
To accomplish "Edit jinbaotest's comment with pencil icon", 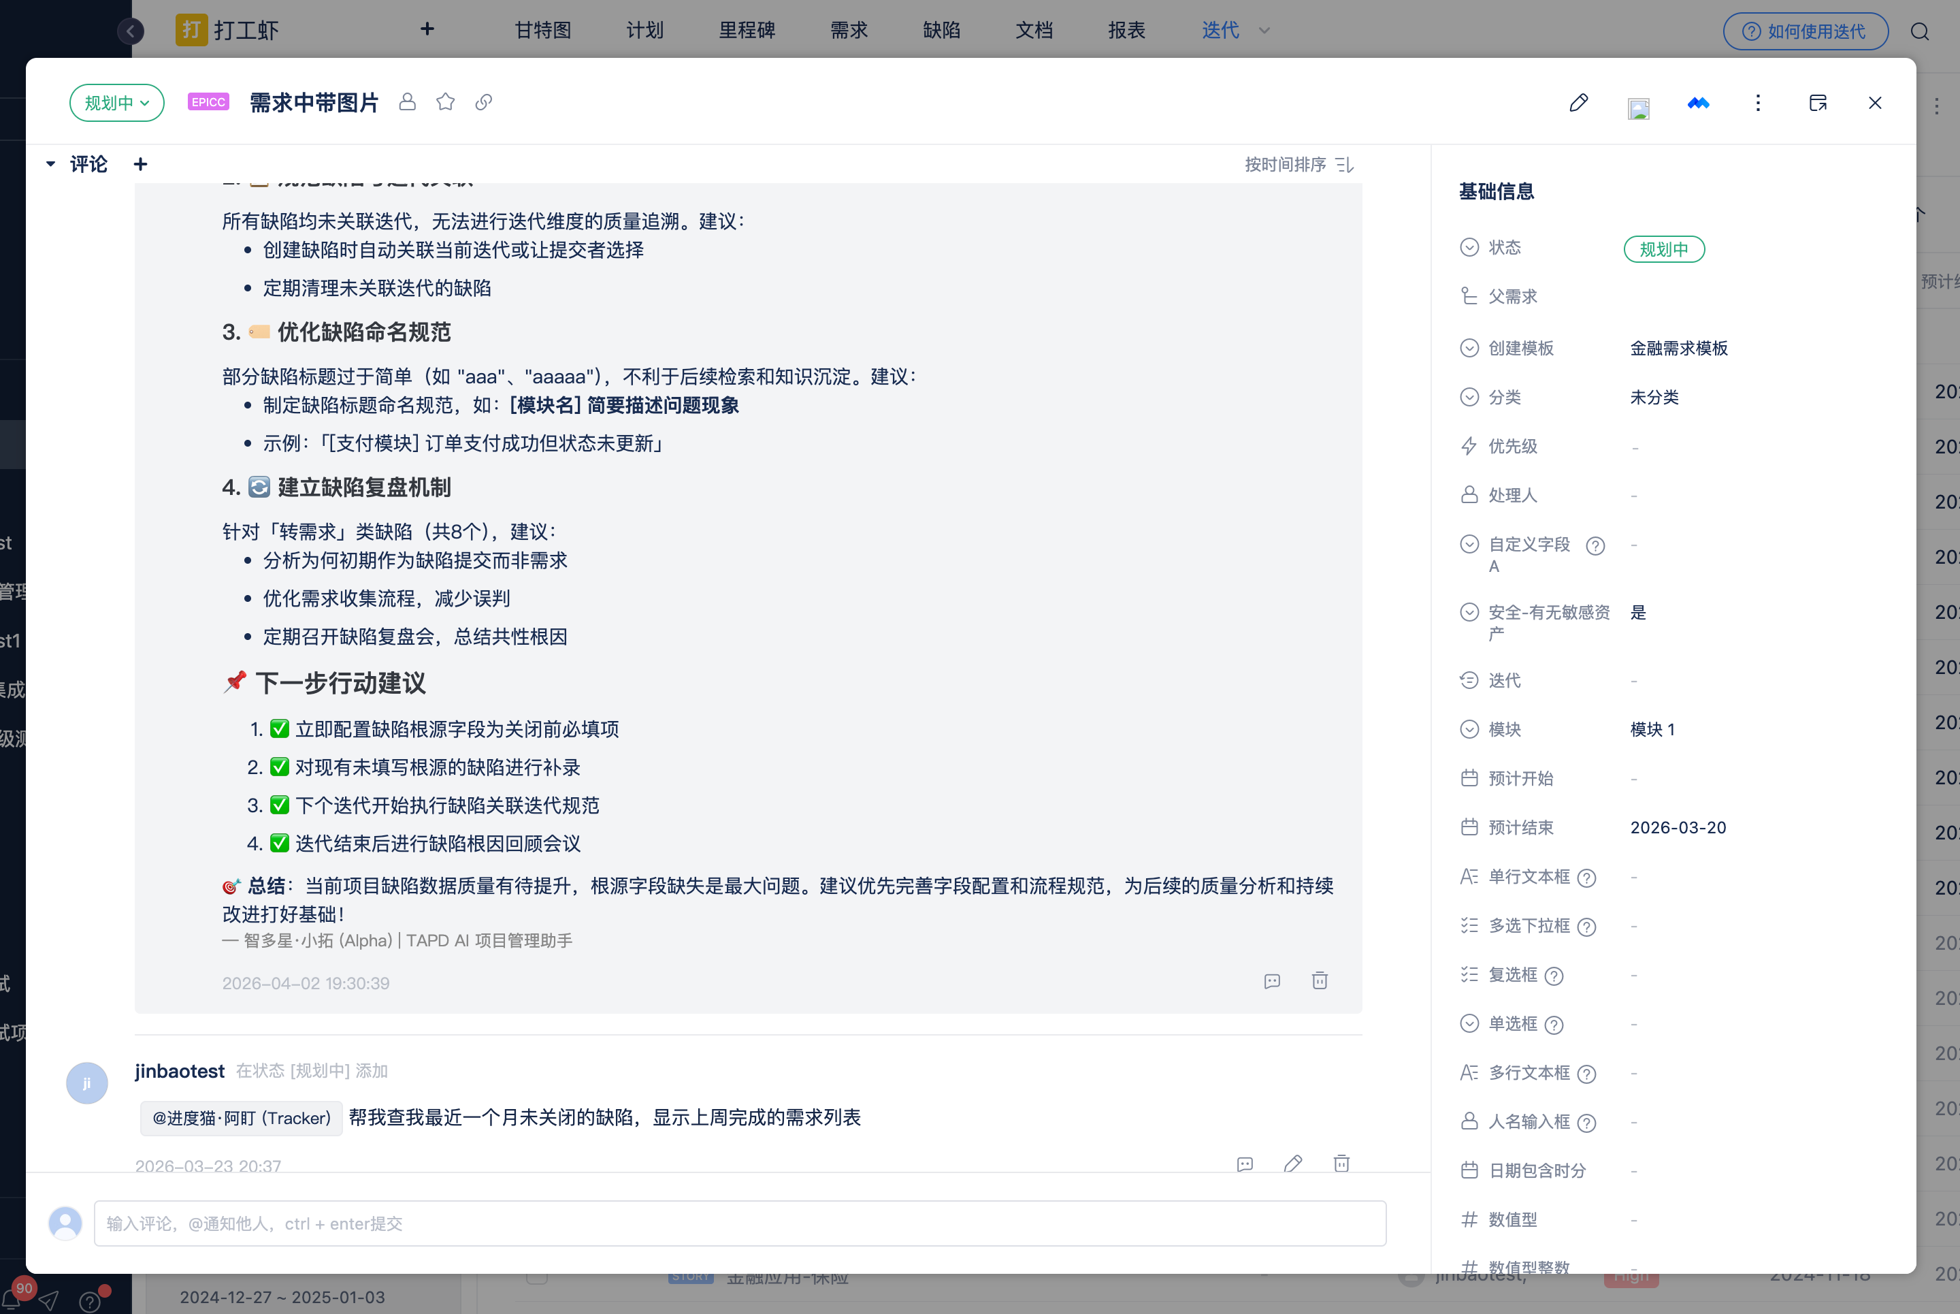I will 1292,1163.
